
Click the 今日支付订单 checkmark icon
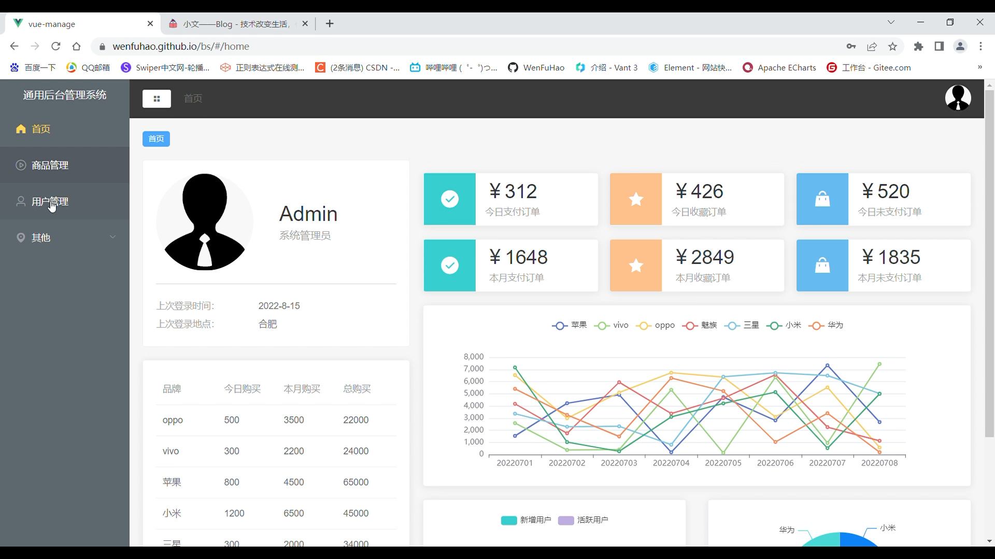click(450, 199)
